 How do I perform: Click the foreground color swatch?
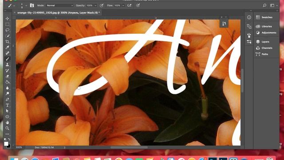coord(6,144)
